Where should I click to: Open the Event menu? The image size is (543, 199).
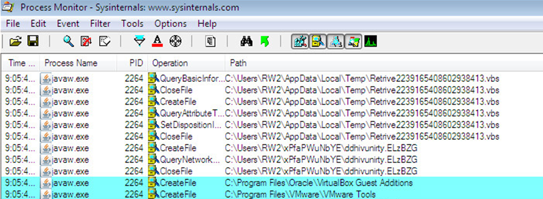click(68, 24)
